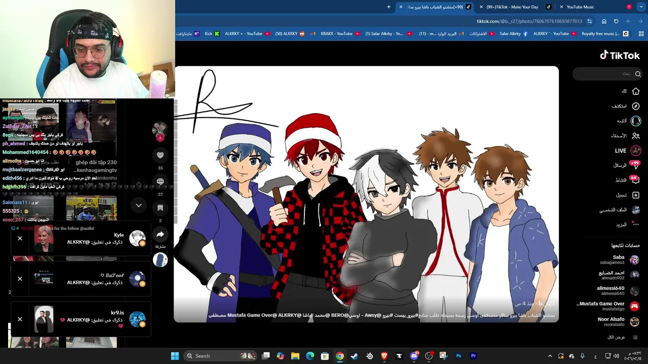Image resolution: width=648 pixels, height=364 pixels.
Task: Open the Kick bookmark
Action: (x=212, y=34)
